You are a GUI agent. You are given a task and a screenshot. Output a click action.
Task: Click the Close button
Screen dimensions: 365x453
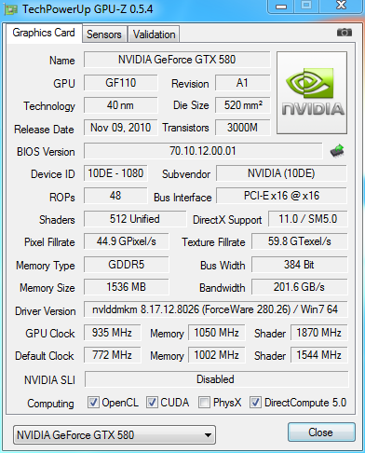click(x=321, y=432)
